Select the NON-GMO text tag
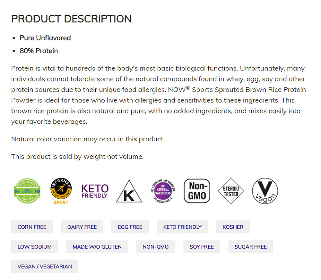Viewport: 321px width, 280px height. 155,246
